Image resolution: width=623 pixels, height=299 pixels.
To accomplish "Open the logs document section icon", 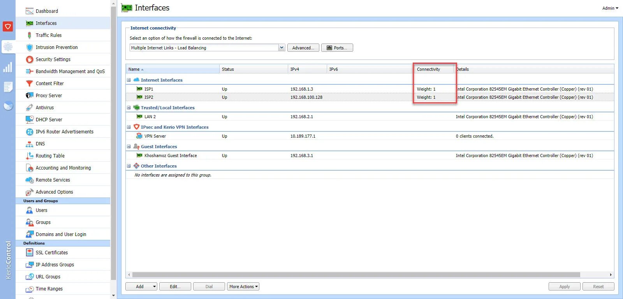I will click(x=8, y=87).
